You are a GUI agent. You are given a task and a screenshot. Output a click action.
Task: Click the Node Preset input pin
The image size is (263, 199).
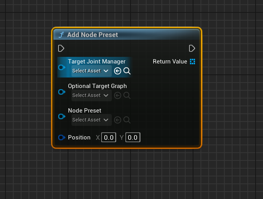(x=61, y=116)
